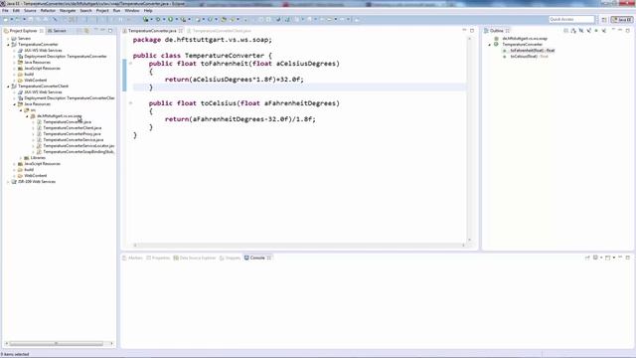Select TemperatureConverterProxy.java in tree
This screenshot has width=636, height=358.
(x=72, y=134)
